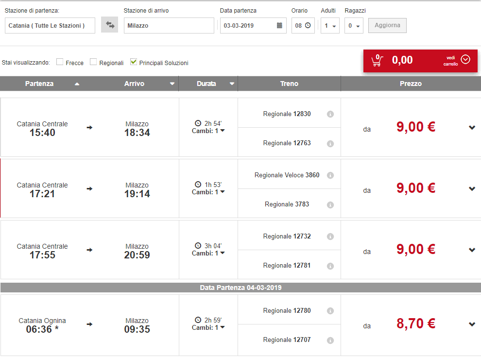Edit the departure station field
Image resolution: width=481 pixels, height=357 pixels.
click(x=50, y=25)
